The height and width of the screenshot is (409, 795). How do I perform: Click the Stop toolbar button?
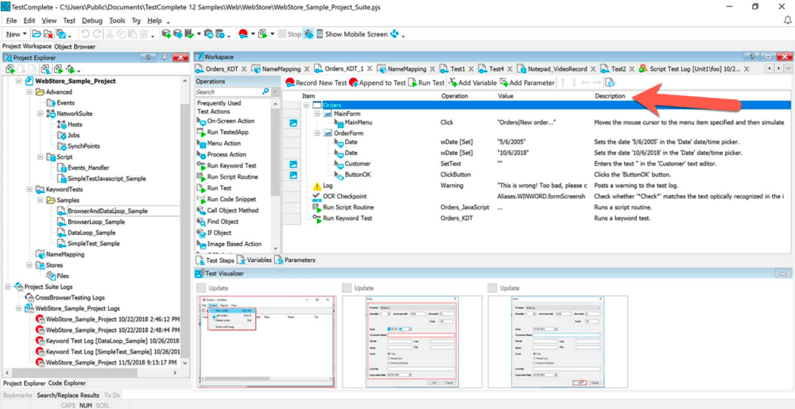pyautogui.click(x=289, y=34)
